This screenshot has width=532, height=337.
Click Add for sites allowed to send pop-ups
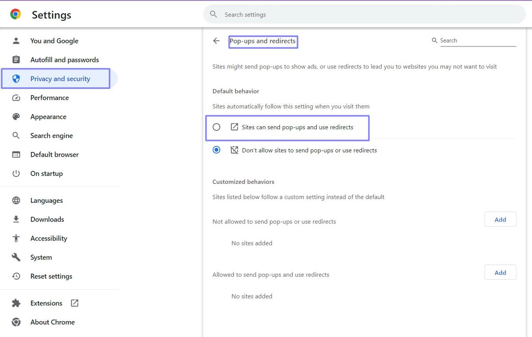500,272
